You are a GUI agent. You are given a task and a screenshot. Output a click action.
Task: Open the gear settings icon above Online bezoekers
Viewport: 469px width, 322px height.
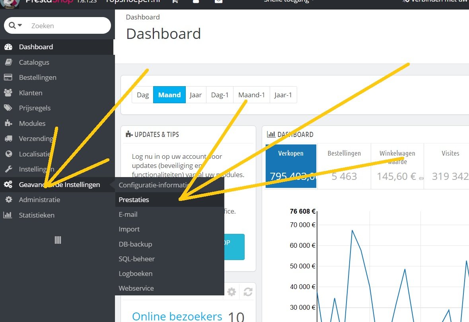click(232, 291)
